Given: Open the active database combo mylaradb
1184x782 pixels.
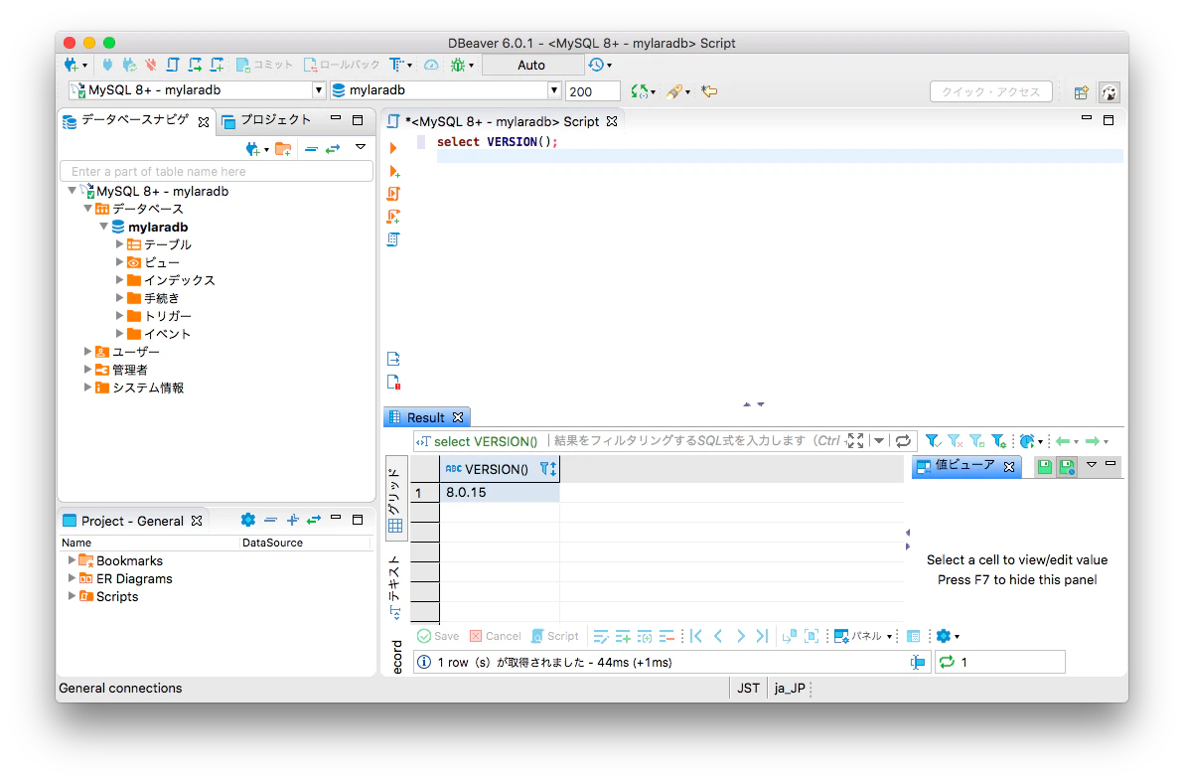Looking at the screenshot, I should click(x=446, y=89).
